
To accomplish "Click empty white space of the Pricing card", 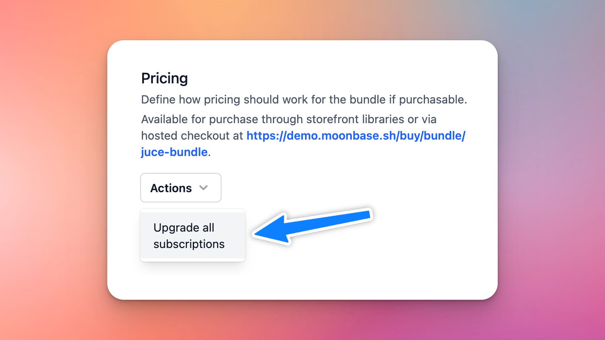I will coord(390,263).
